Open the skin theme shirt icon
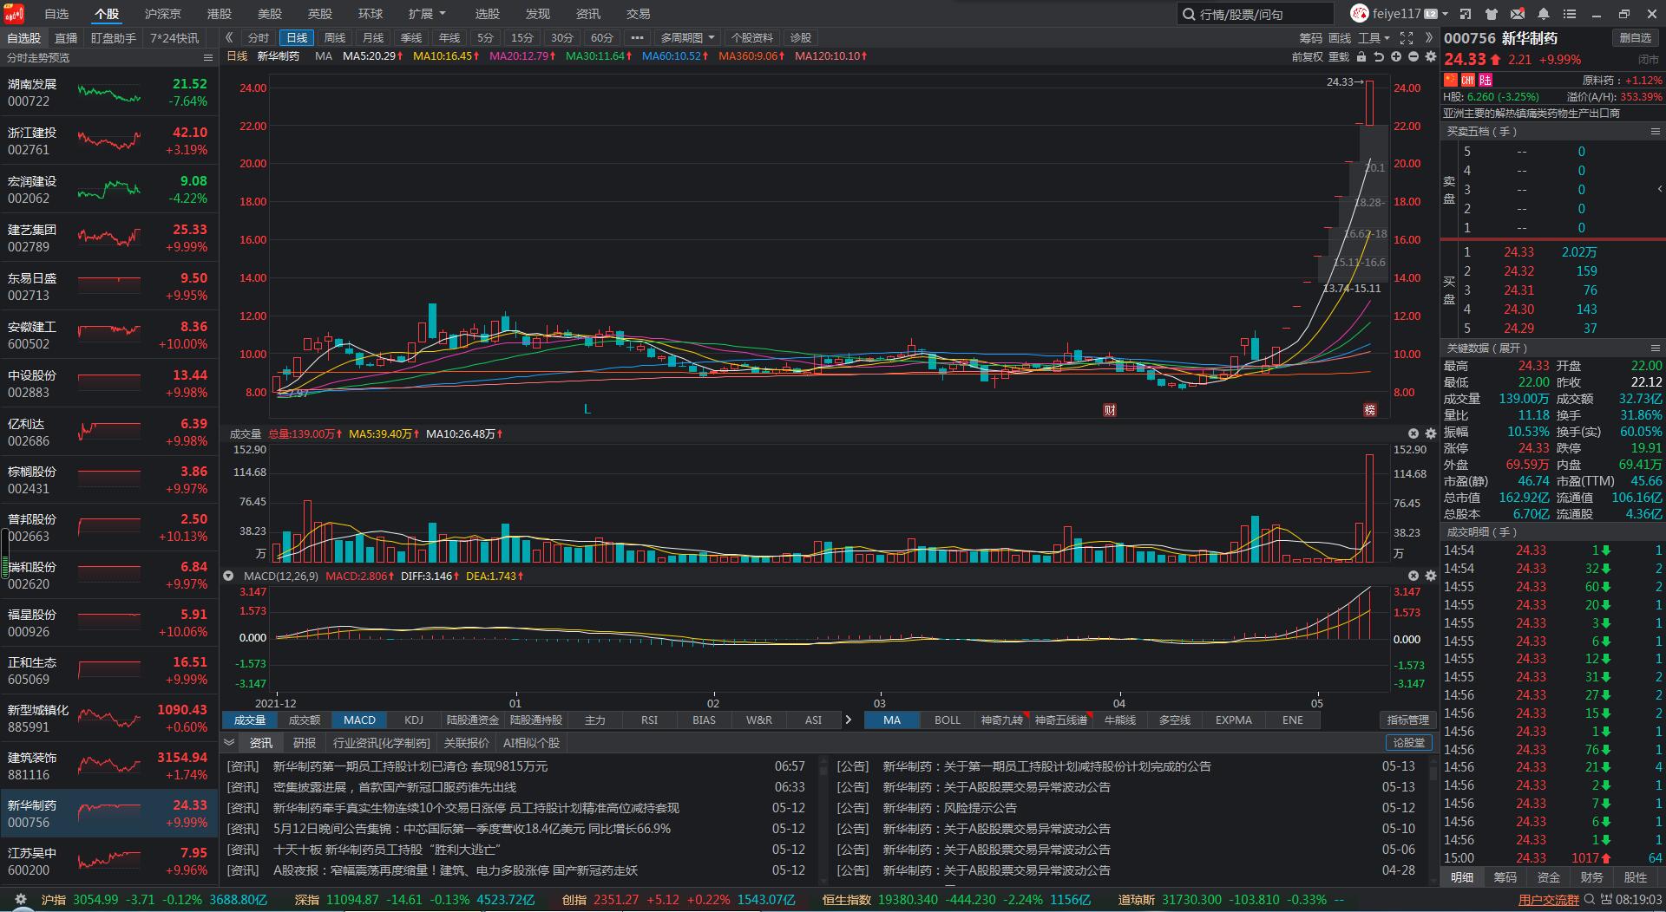This screenshot has width=1666, height=912. click(x=1492, y=14)
